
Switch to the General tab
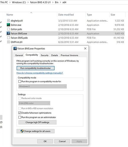click(19, 55)
